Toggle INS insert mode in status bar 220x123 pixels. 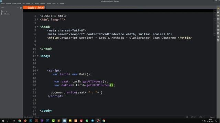point(187,117)
